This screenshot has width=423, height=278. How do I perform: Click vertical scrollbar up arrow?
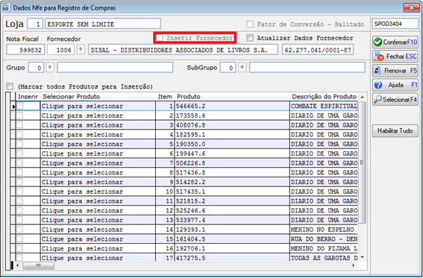[x=363, y=97]
